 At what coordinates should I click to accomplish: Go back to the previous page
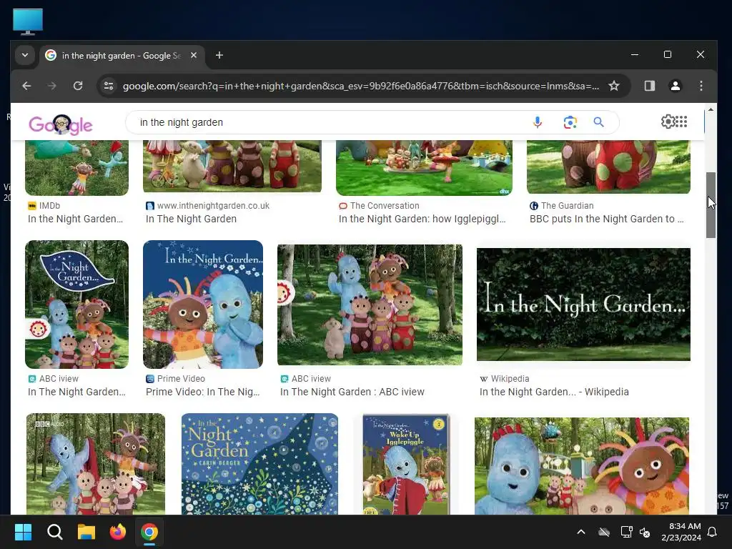coord(26,86)
